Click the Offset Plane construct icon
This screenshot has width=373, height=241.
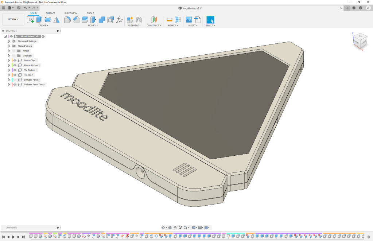pos(154,20)
